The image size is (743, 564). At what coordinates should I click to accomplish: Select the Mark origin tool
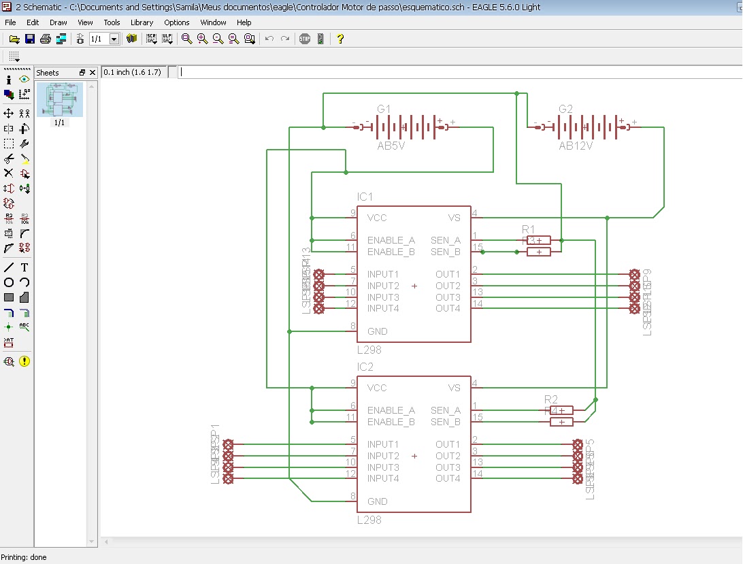tap(24, 95)
